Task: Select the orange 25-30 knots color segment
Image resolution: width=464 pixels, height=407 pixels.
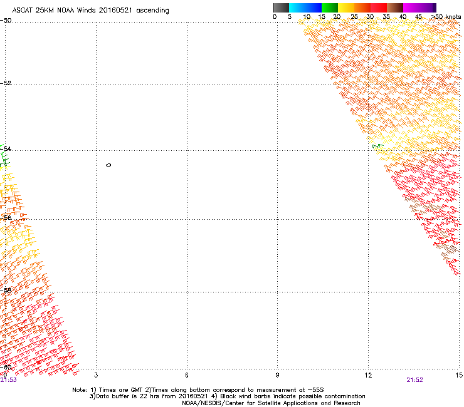Action: coord(362,8)
